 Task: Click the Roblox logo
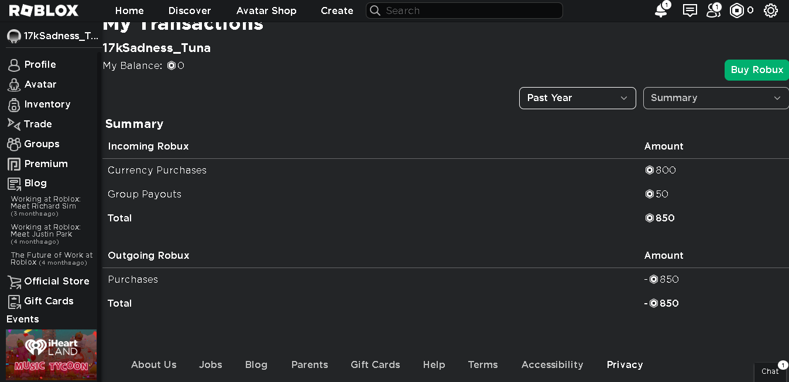(43, 11)
